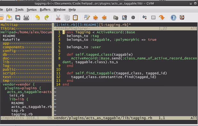Click the 'class Tagging' code line

point(99,32)
